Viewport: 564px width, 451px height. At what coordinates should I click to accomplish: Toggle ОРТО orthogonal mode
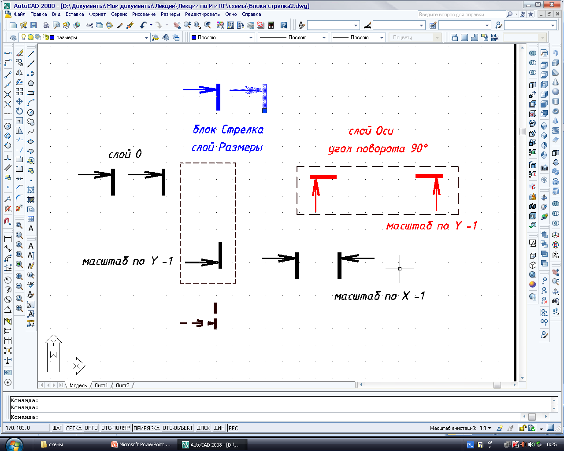coord(91,428)
